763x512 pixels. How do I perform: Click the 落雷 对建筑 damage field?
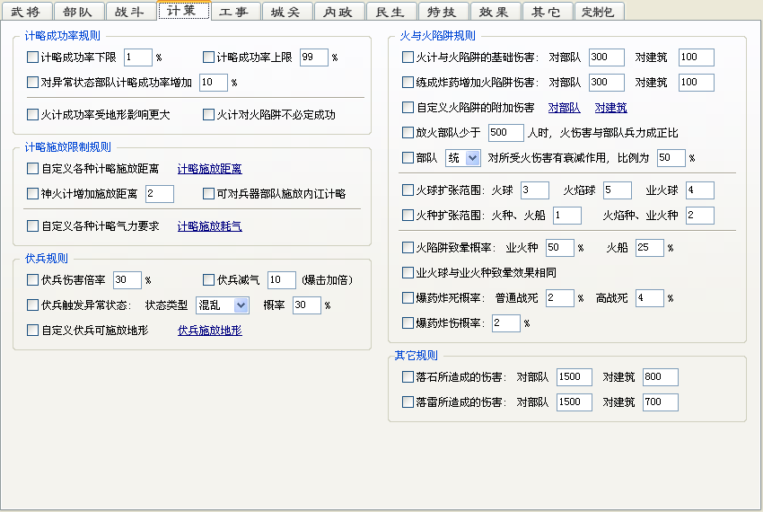661,402
